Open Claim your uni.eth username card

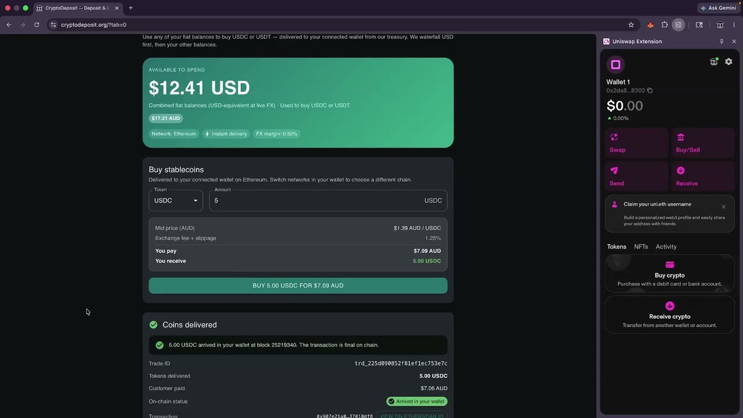(669, 214)
